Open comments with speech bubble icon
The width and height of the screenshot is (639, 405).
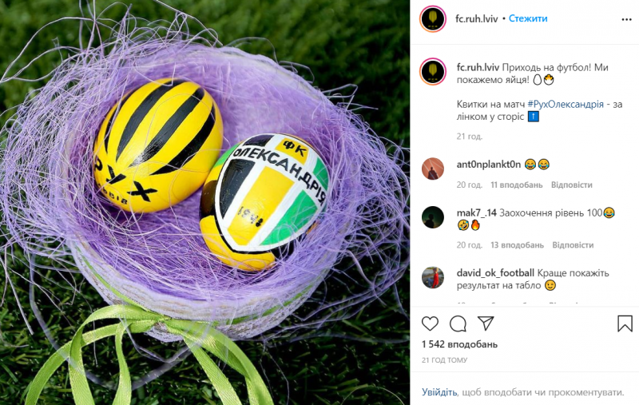click(458, 324)
